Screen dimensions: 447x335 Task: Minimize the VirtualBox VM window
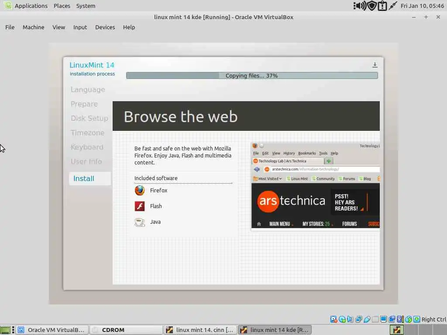[x=414, y=17]
